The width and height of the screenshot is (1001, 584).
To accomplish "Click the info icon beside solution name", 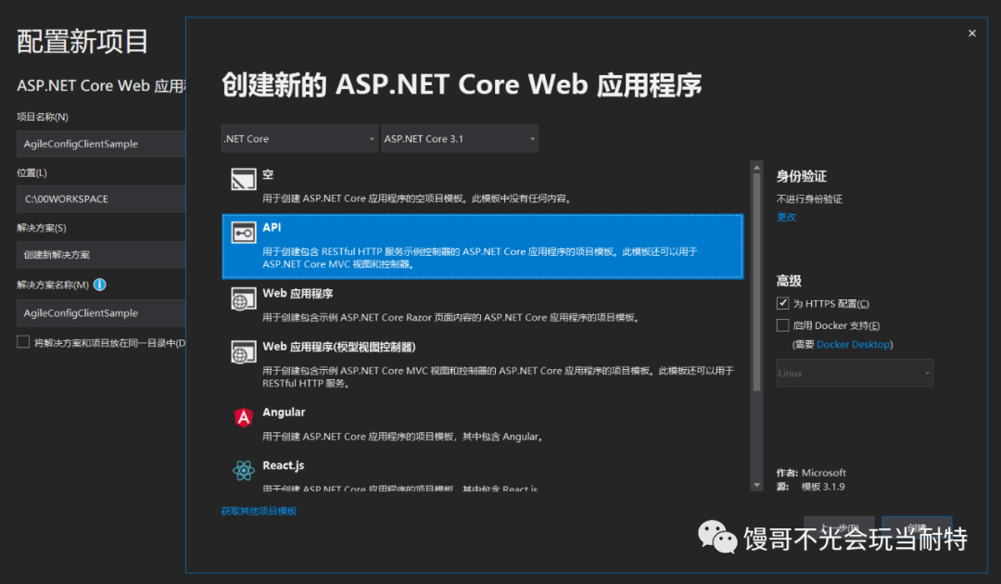I will pyautogui.click(x=99, y=285).
